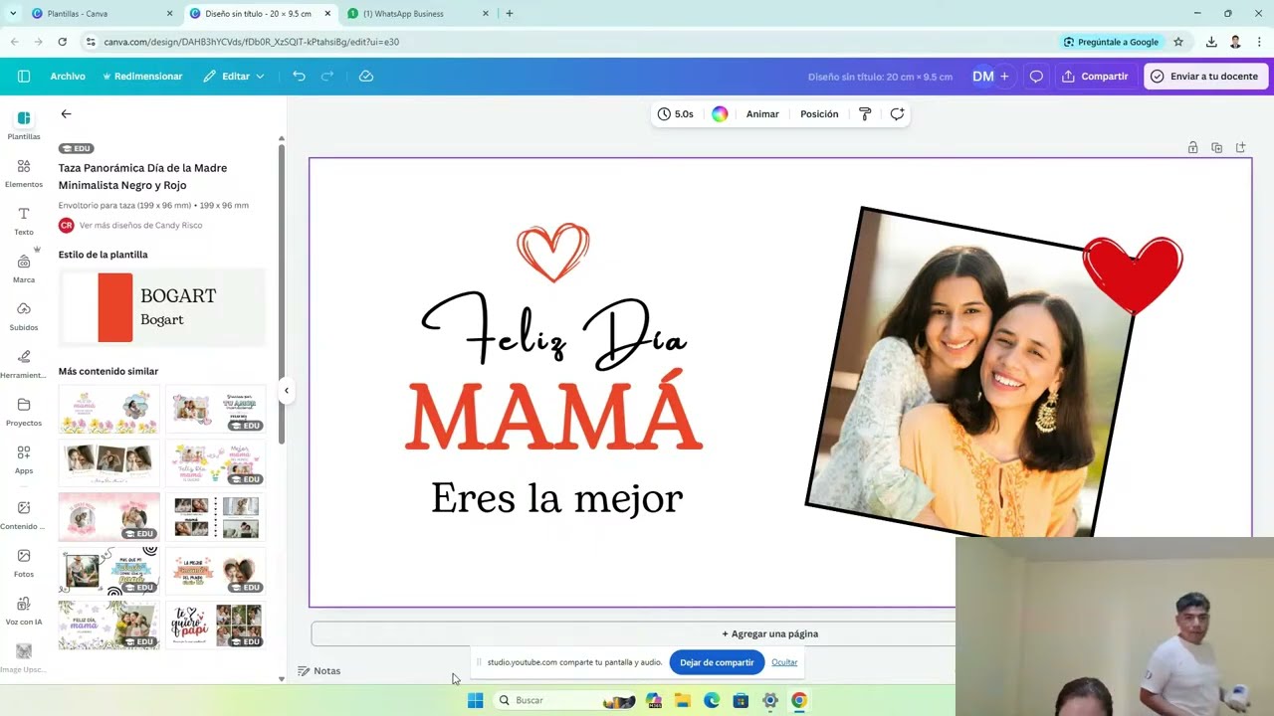
Task: Click Agregar una página button
Action: (x=770, y=633)
